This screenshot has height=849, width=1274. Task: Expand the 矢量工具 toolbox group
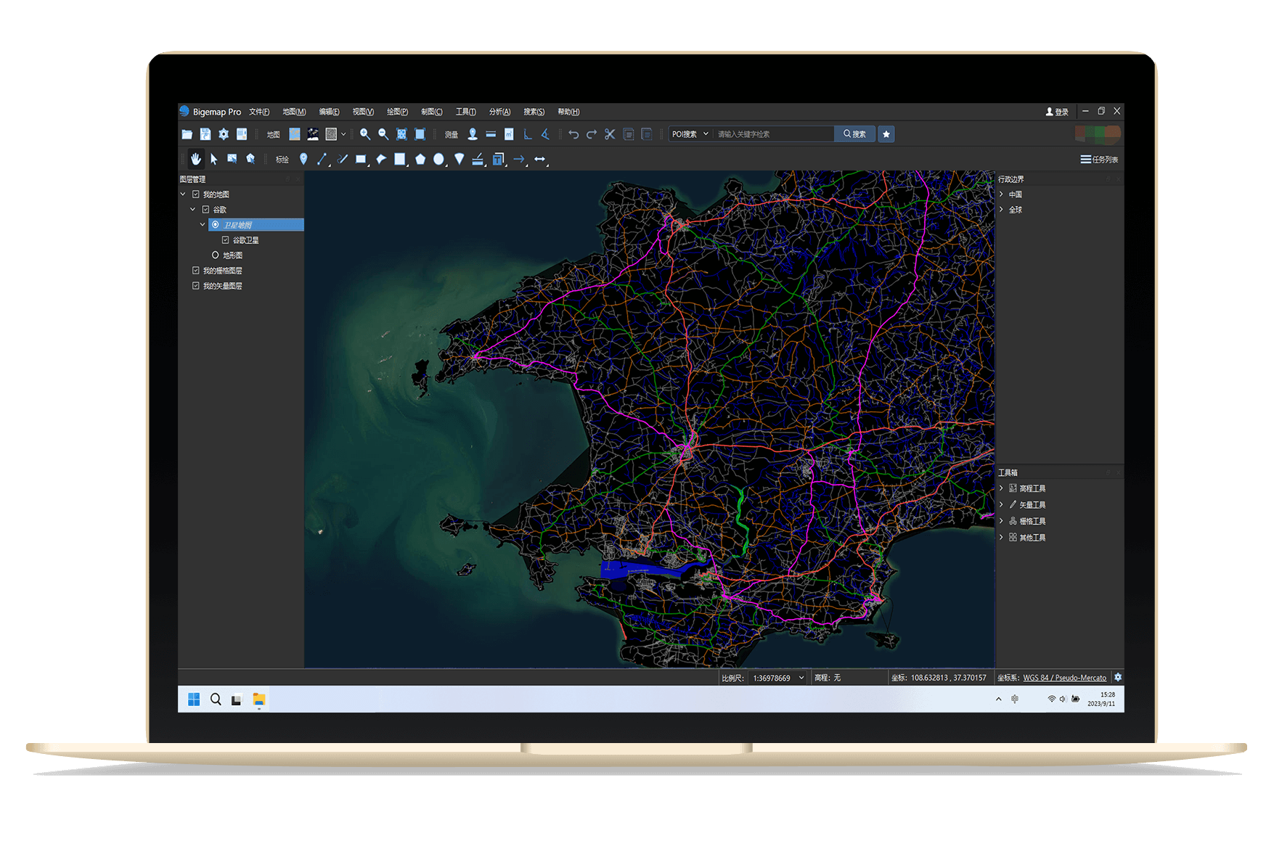[1002, 504]
